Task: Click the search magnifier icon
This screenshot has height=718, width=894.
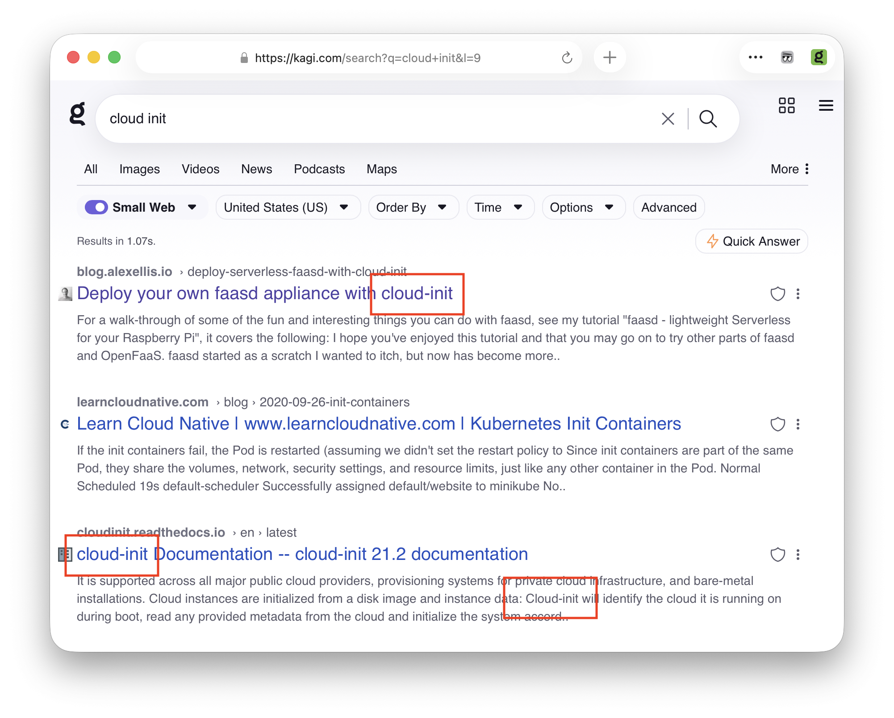Action: coord(708,118)
